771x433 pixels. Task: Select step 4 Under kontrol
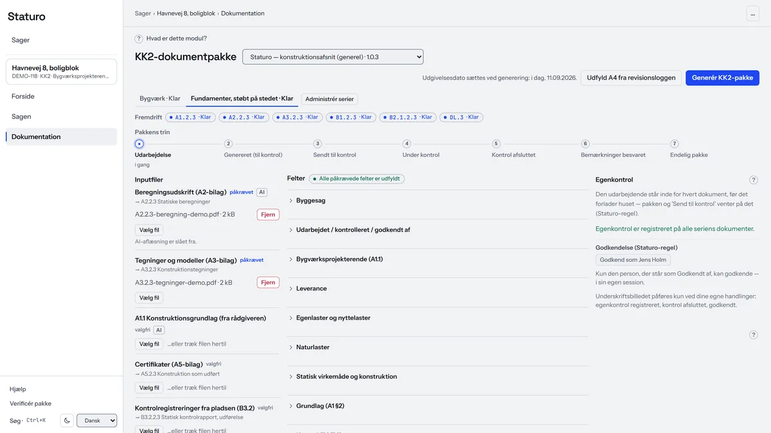(x=407, y=144)
